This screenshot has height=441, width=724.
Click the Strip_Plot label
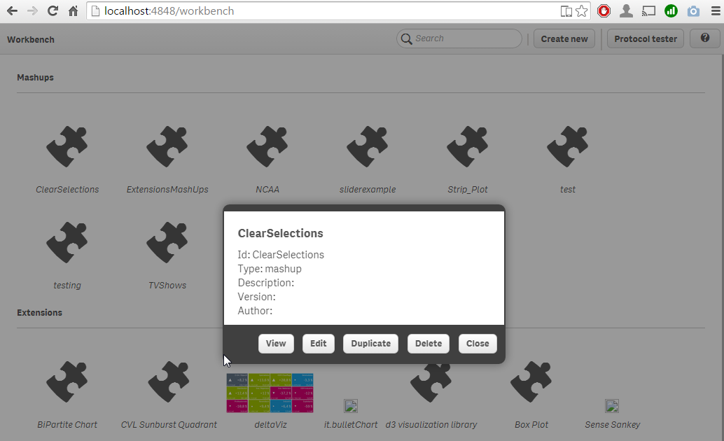[x=468, y=189]
